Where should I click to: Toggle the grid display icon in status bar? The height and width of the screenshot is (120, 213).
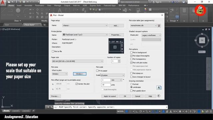(x=126, y=111)
